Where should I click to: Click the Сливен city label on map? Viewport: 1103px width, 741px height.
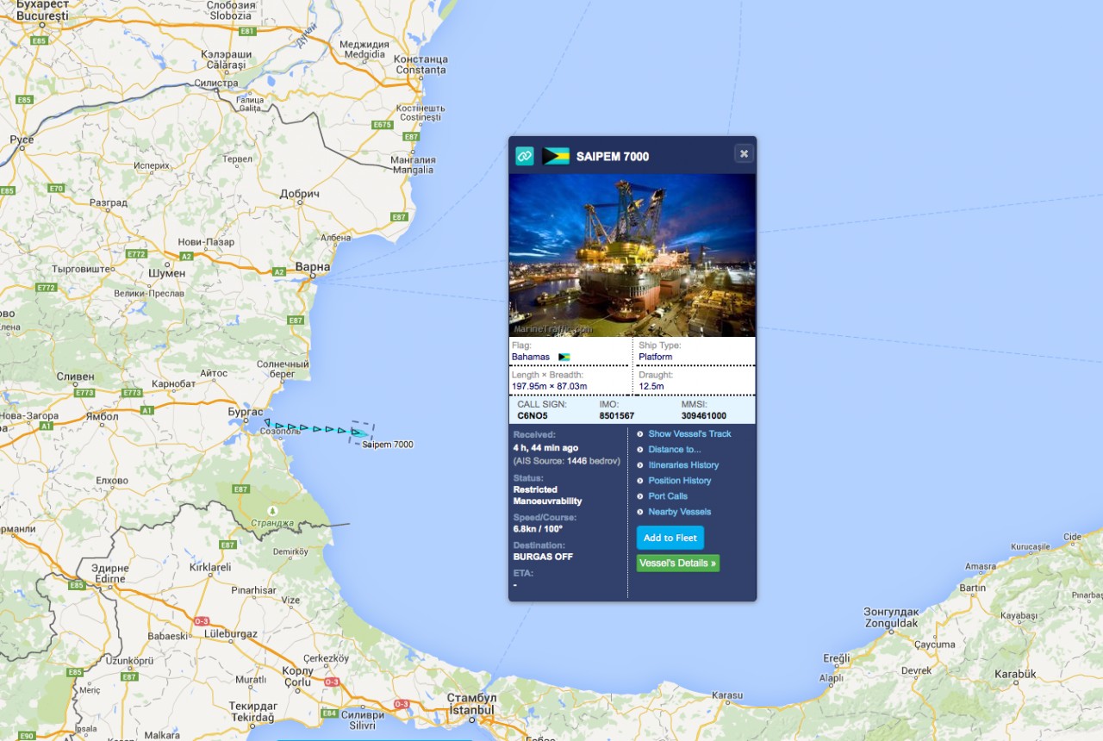tap(75, 377)
